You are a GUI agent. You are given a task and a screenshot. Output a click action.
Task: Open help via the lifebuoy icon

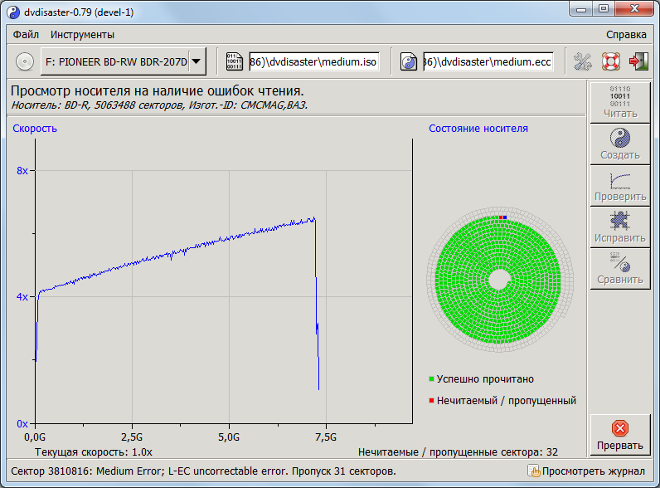click(611, 61)
